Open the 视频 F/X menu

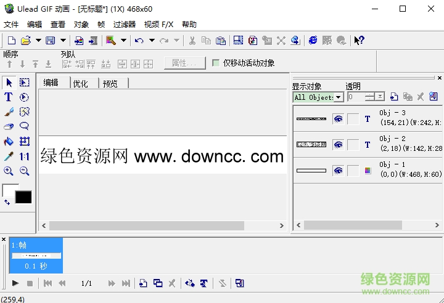point(158,25)
